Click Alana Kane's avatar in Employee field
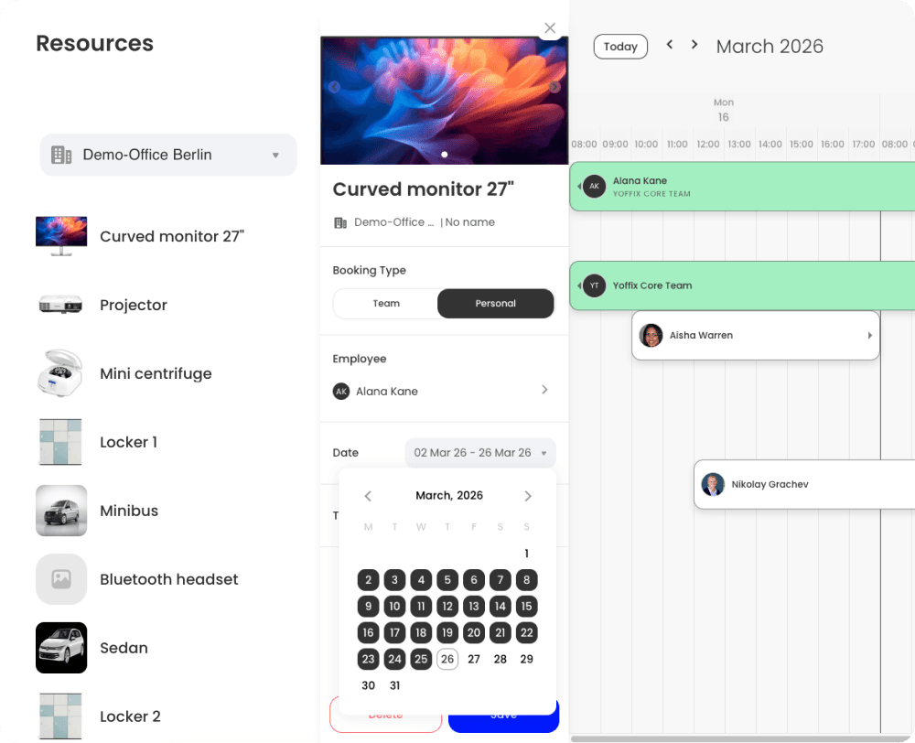 (340, 391)
